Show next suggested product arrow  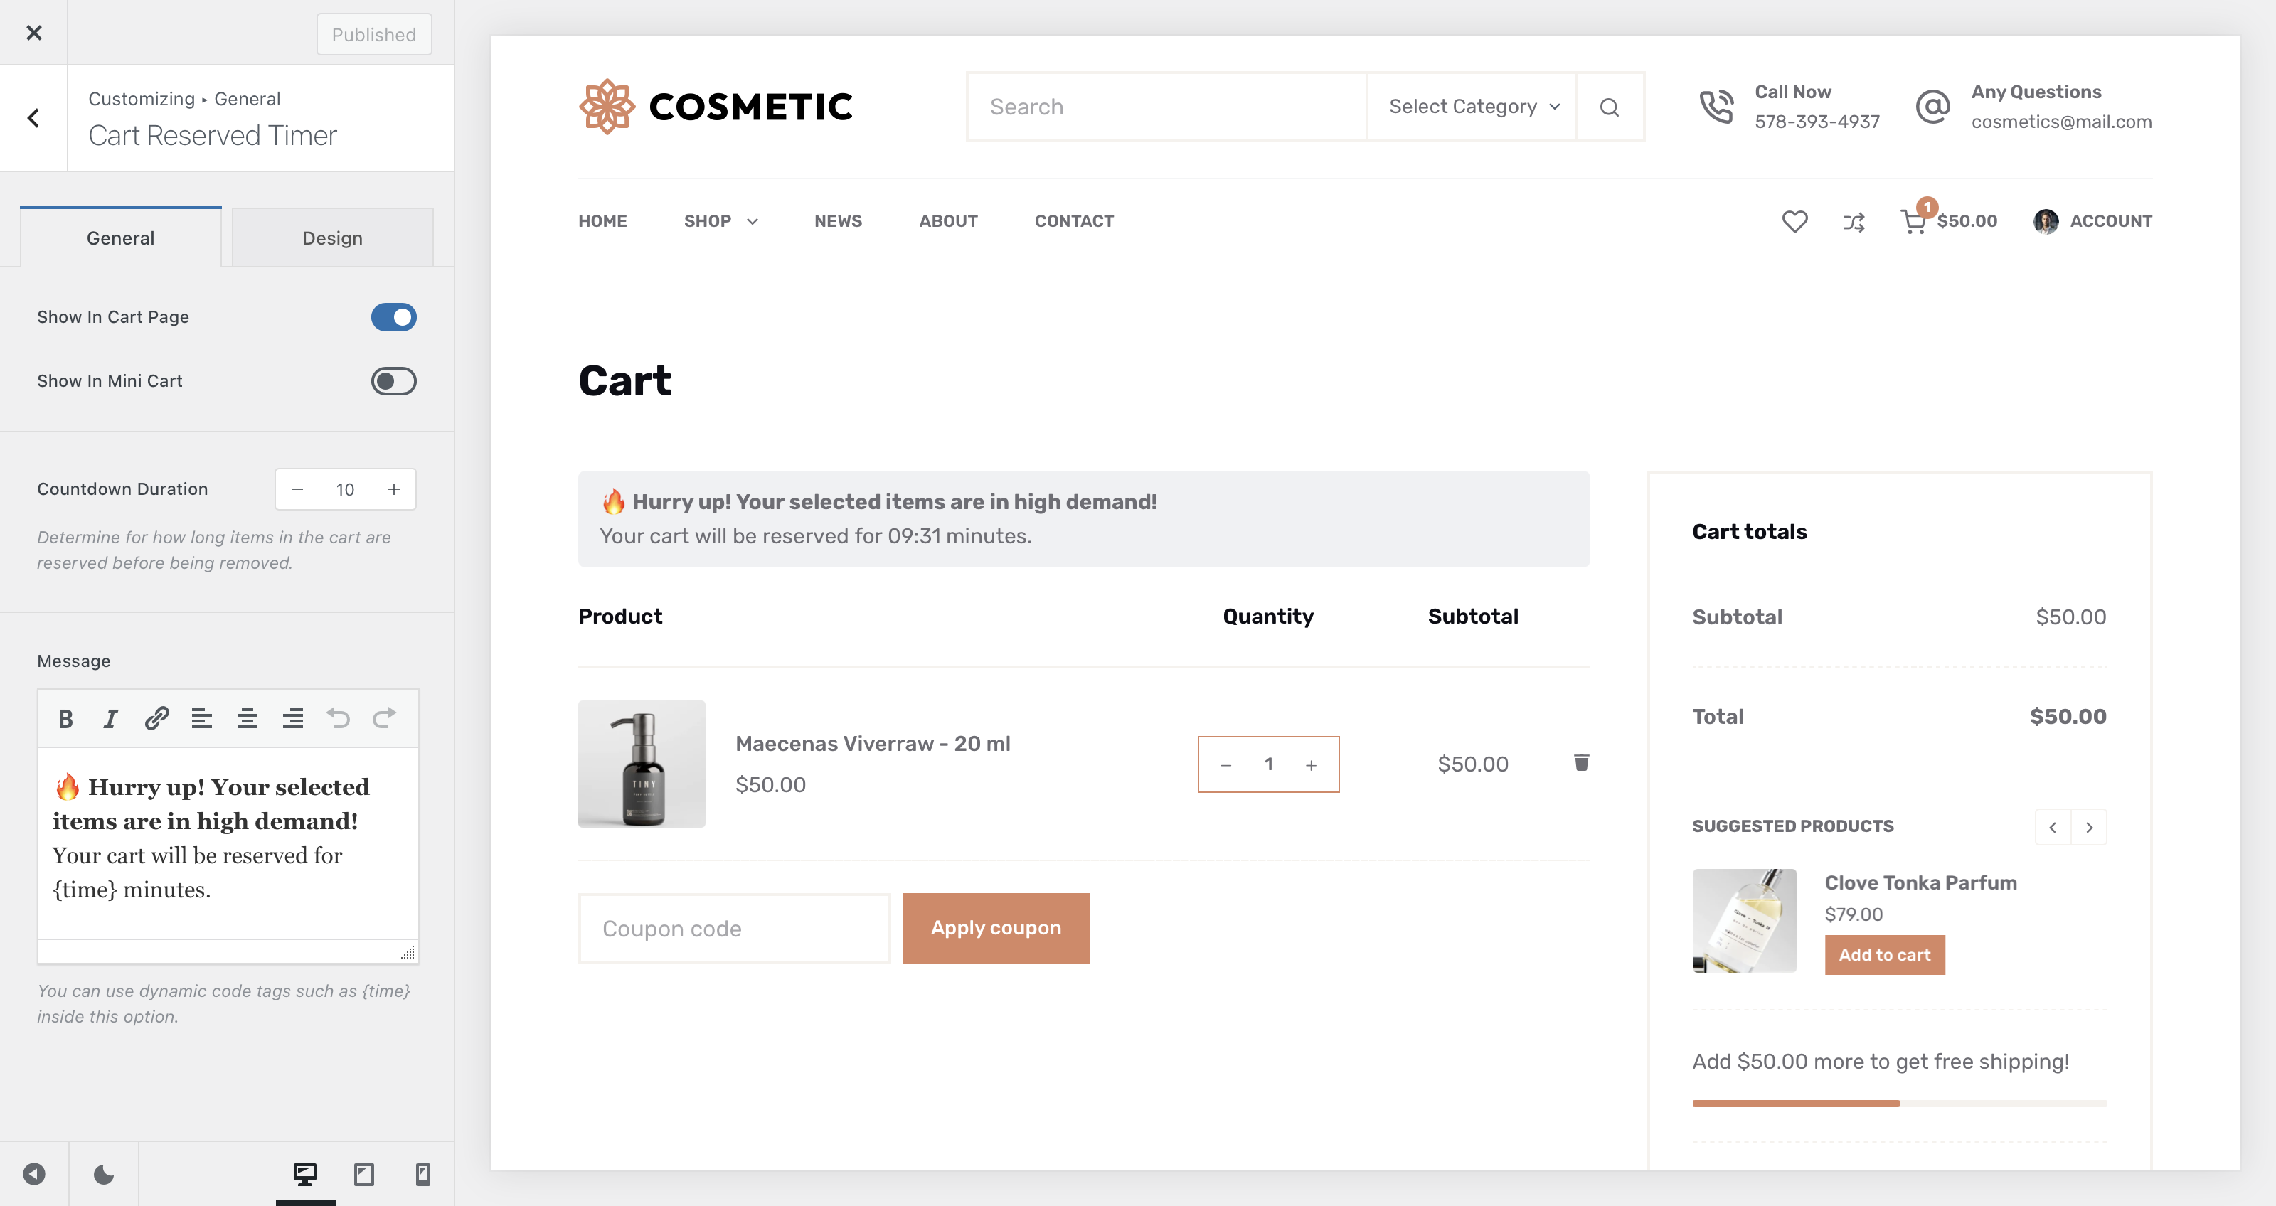tap(2089, 827)
